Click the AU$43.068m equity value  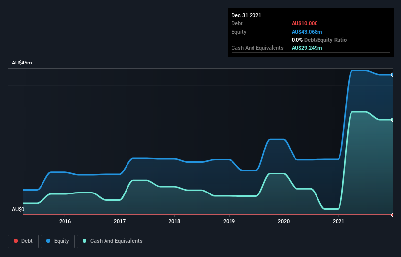(x=307, y=32)
